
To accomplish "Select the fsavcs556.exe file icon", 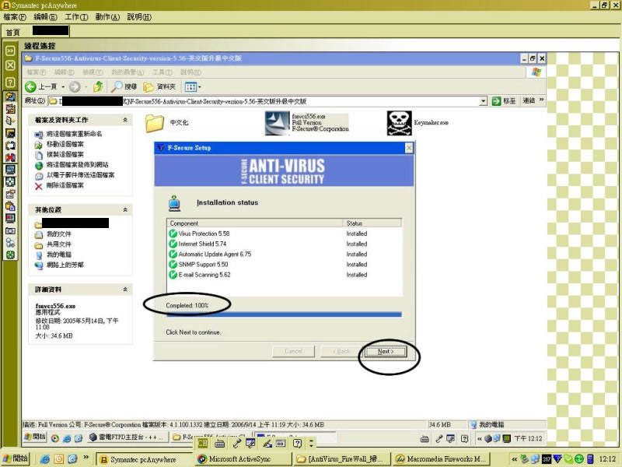I will 278,123.
